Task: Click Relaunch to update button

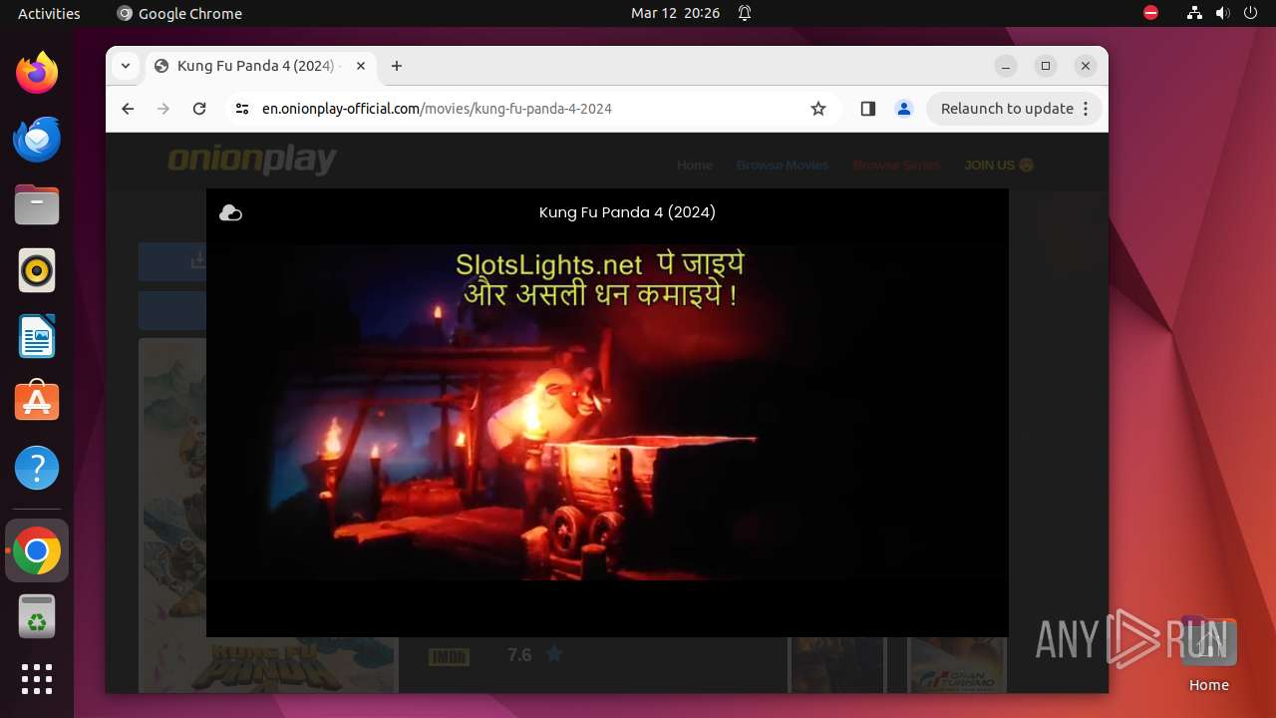Action: click(1015, 109)
